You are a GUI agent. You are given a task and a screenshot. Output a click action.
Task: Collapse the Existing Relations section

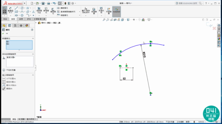33,54
